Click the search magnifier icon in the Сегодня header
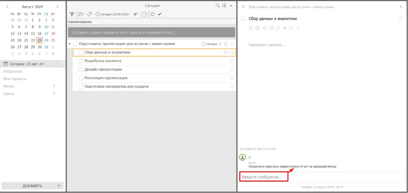This screenshot has height=193, width=408. [218, 5]
